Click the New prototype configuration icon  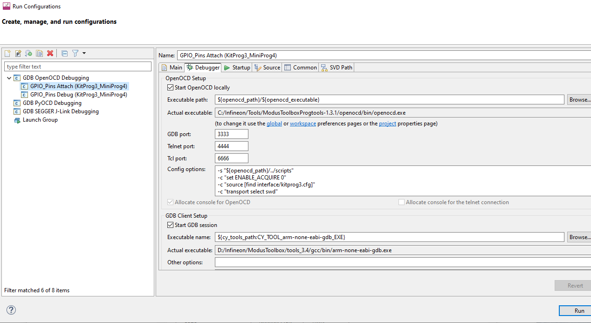[18, 54]
